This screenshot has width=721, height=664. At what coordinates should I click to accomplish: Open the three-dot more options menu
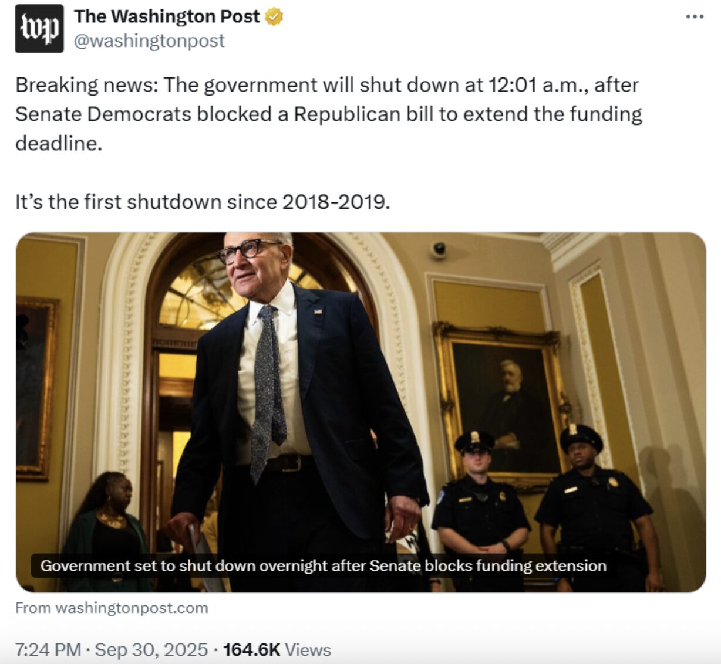(695, 16)
